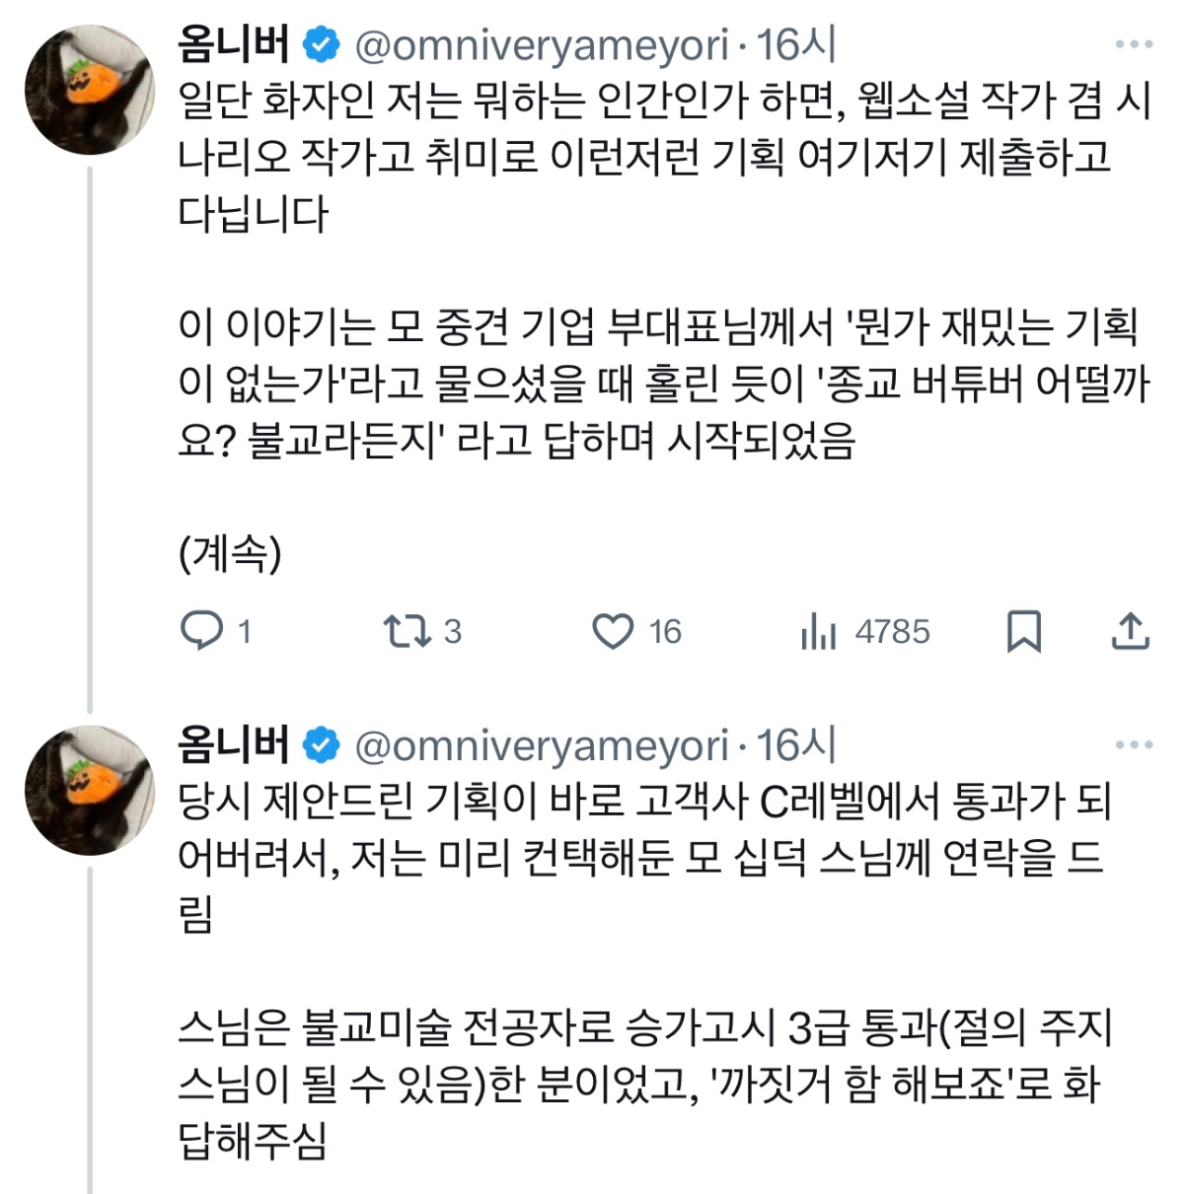This screenshot has height=1194, width=1184.
Task: Like the tweet showing 16 likes
Action: coord(613,631)
